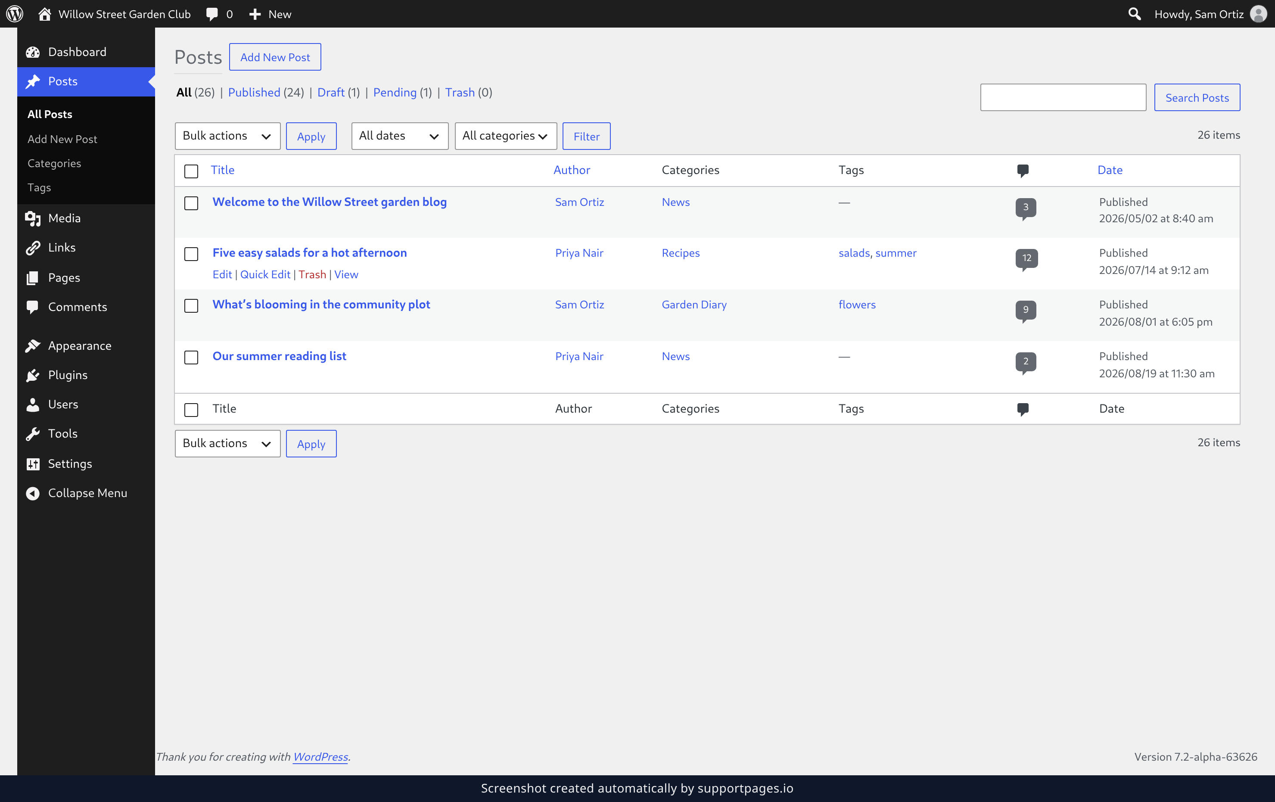This screenshot has width=1275, height=802.
Task: Click the Settings sliders icon
Action: click(33, 464)
